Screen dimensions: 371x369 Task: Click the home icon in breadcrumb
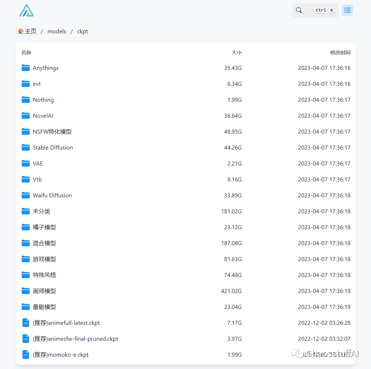click(21, 31)
